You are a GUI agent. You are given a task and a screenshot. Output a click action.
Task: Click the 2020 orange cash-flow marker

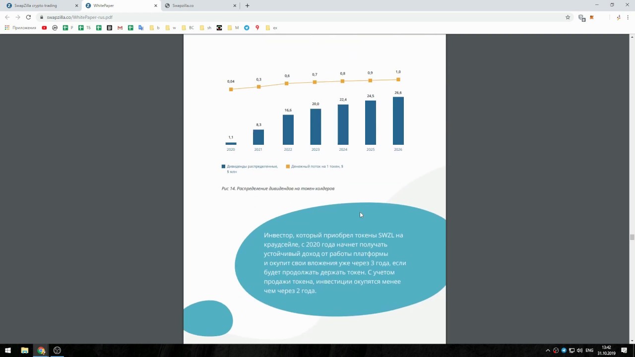pos(231,89)
